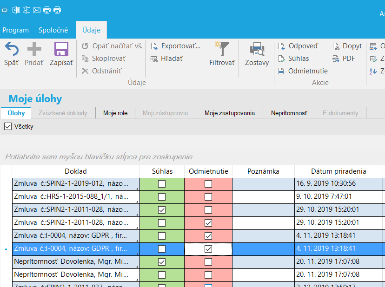Viewport: 385px width, 287px height.
Task: Save with the Zapísať floppy icon
Action: pyautogui.click(x=61, y=49)
